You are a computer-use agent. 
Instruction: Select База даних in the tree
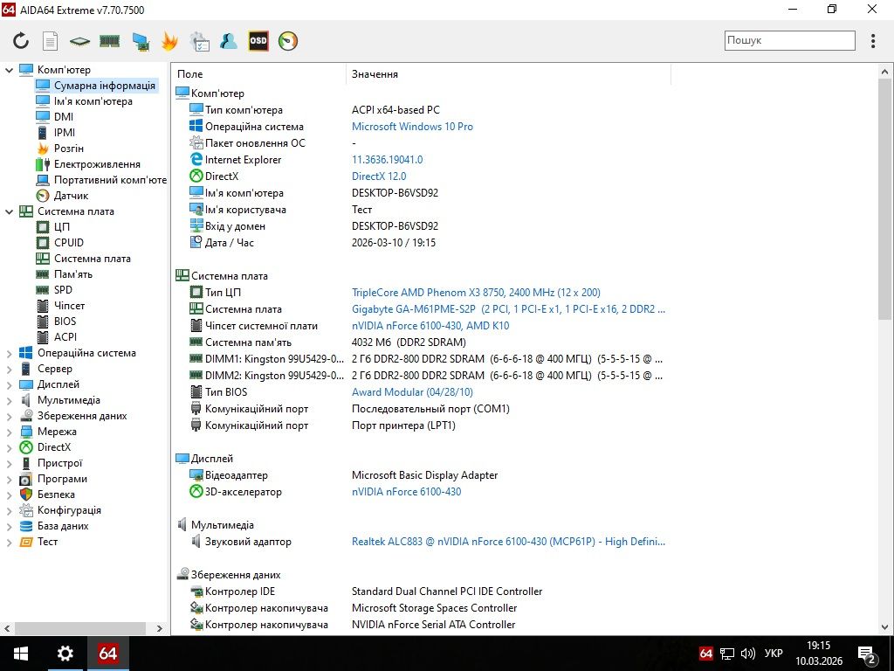point(63,526)
